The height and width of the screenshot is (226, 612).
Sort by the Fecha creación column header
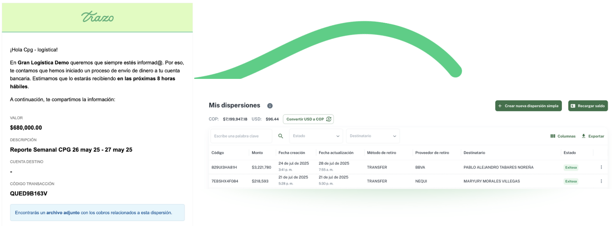pyautogui.click(x=292, y=153)
